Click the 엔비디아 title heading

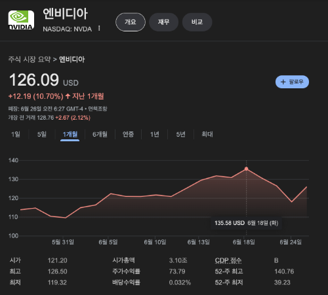[x=65, y=14]
